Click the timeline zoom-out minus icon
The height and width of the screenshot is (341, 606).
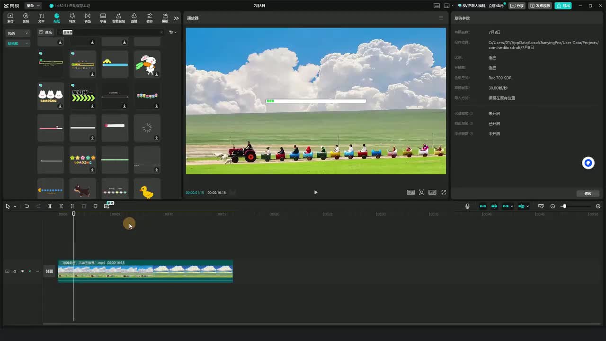553,206
